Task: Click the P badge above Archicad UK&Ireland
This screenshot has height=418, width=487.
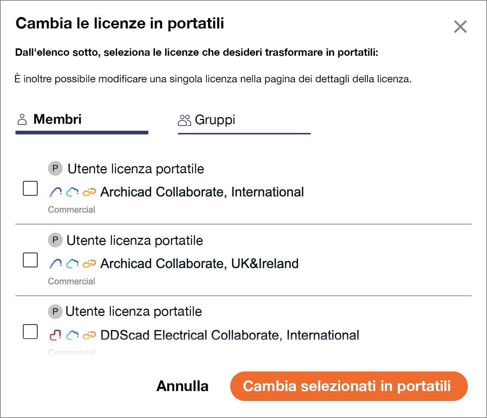Action: tap(55, 240)
